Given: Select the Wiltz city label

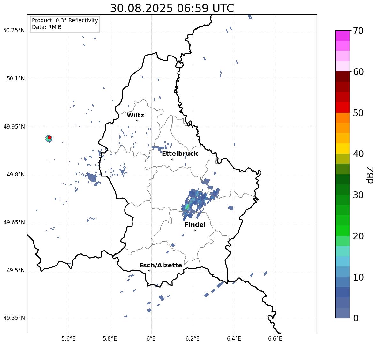Looking at the screenshot, I should 135,116.
